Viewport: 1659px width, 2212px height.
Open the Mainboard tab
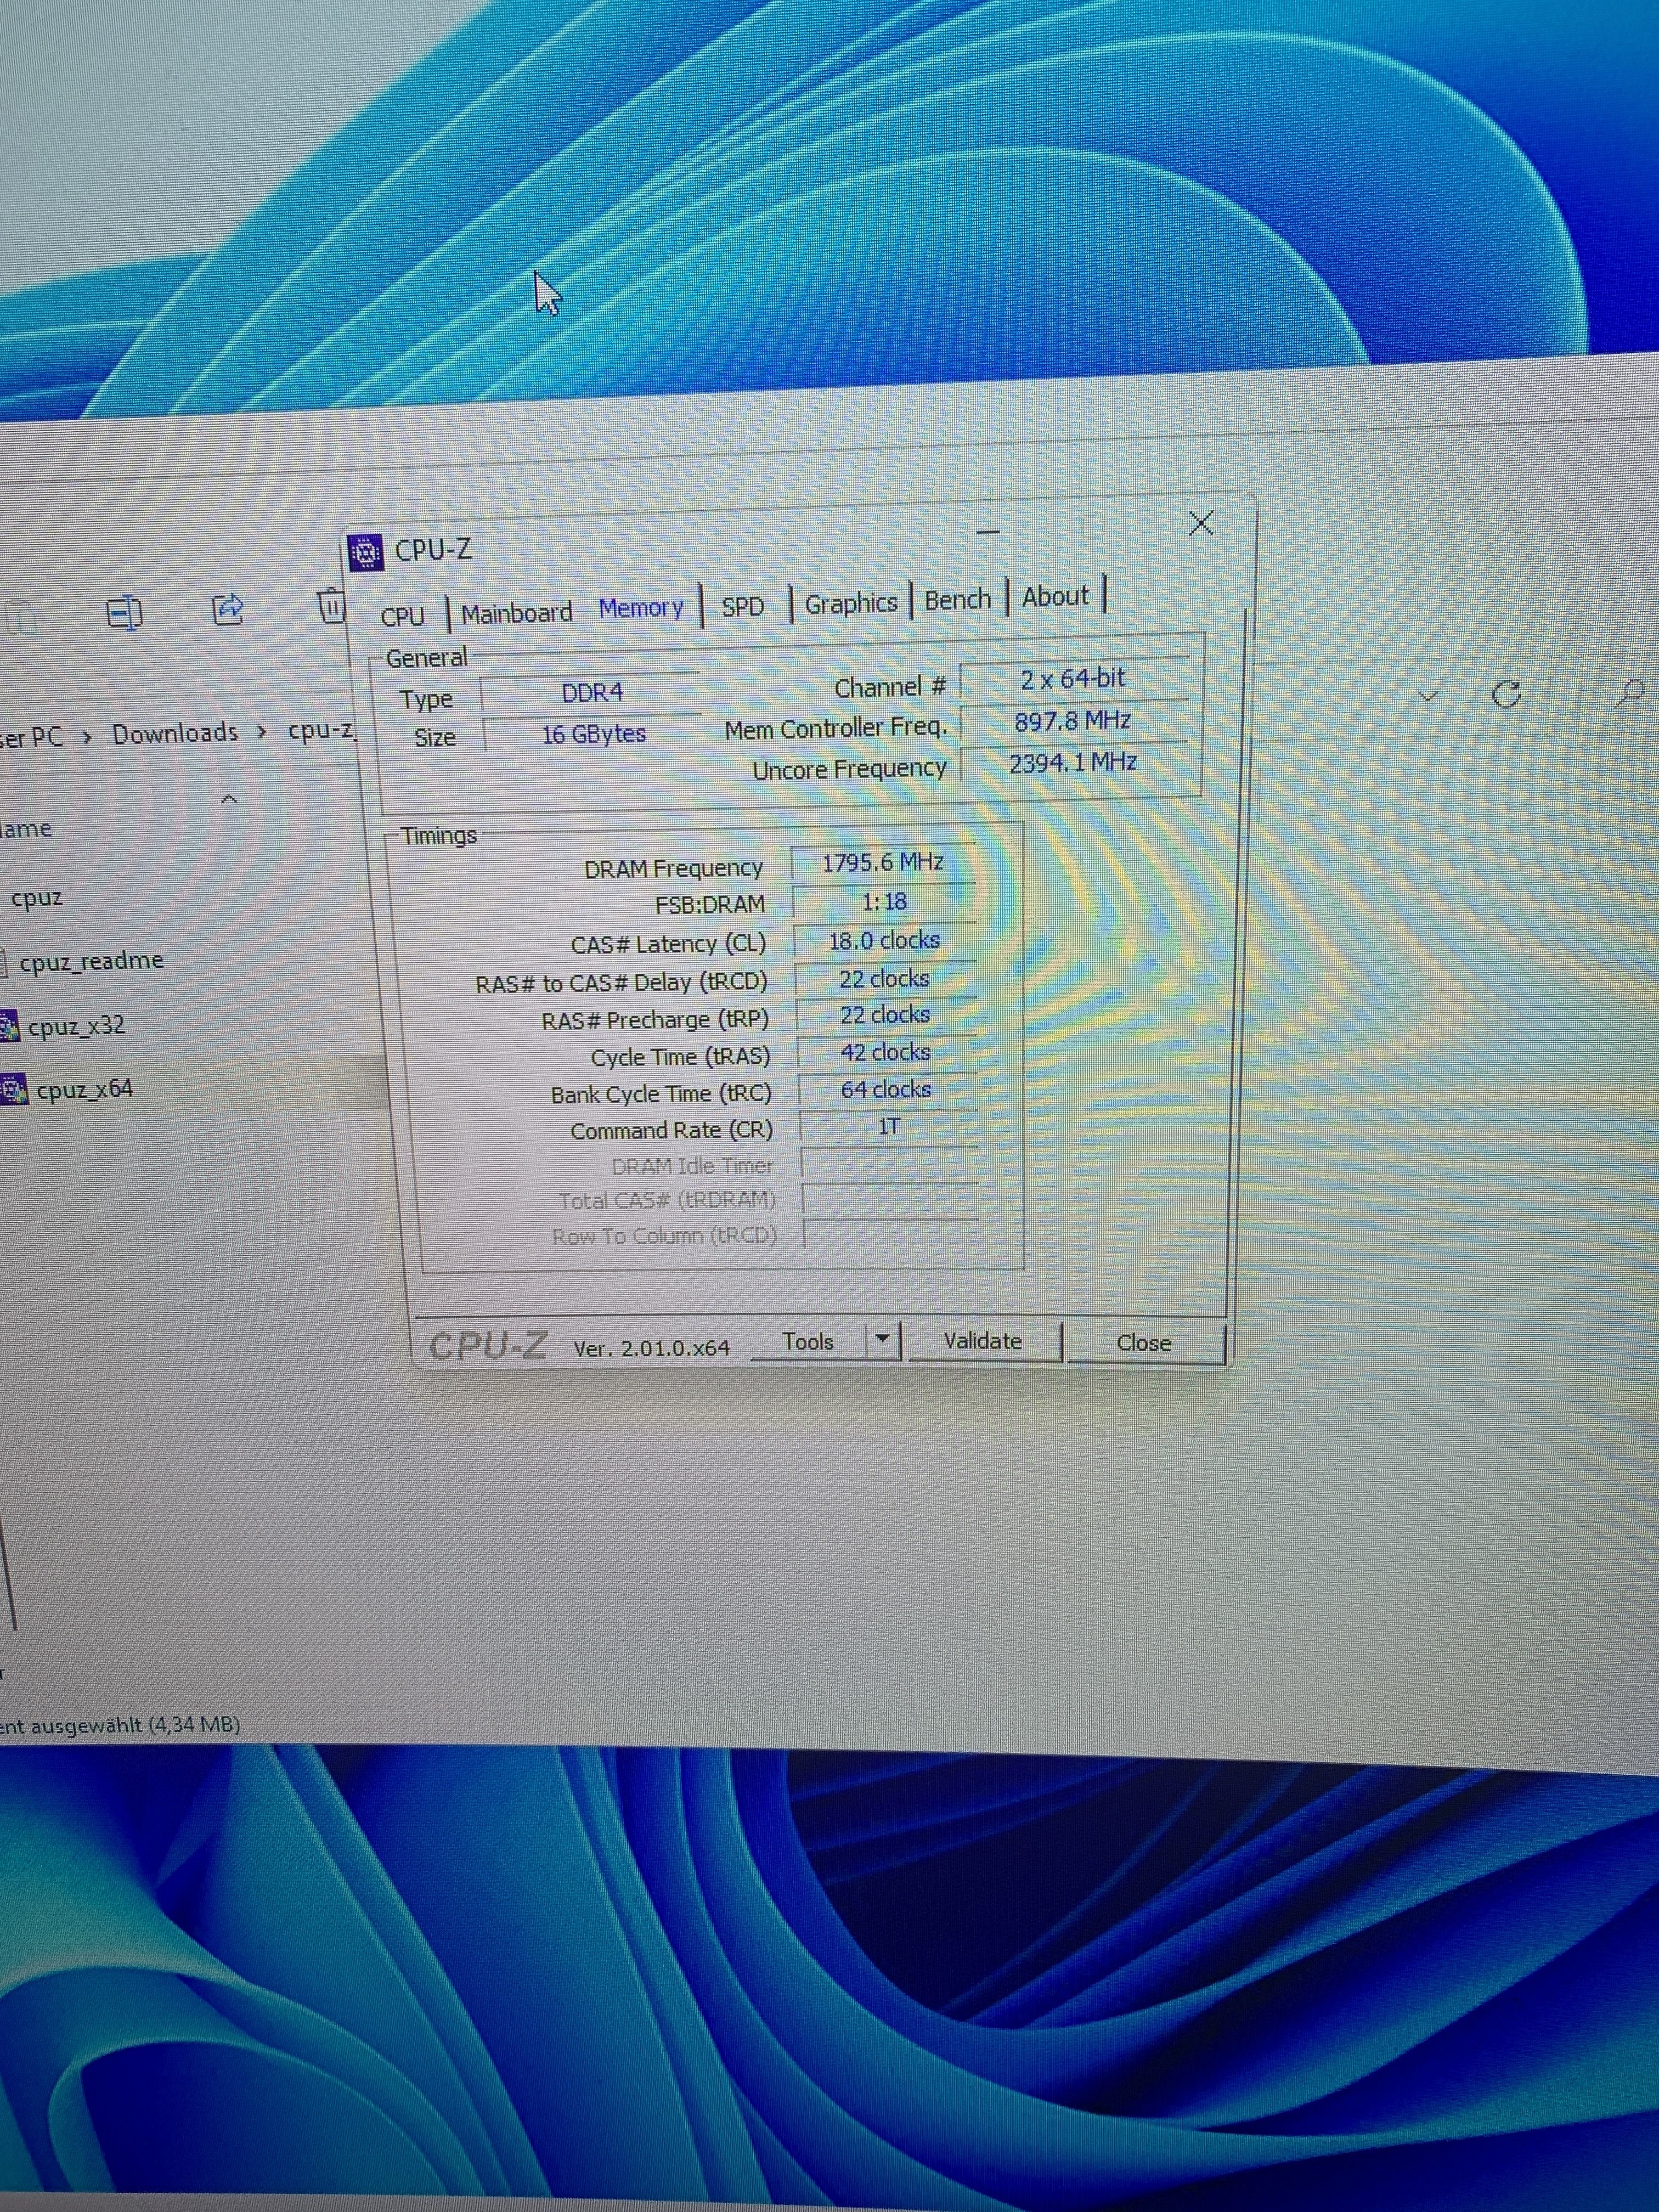pyautogui.click(x=516, y=612)
